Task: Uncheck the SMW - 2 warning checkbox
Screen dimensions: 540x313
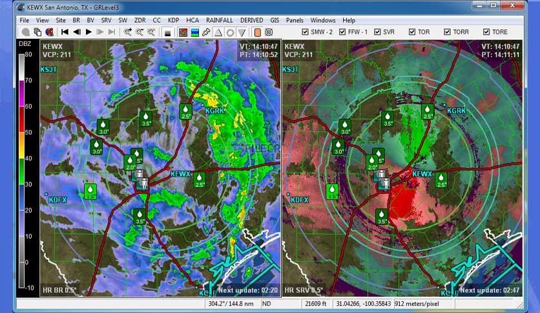Action: click(306, 32)
